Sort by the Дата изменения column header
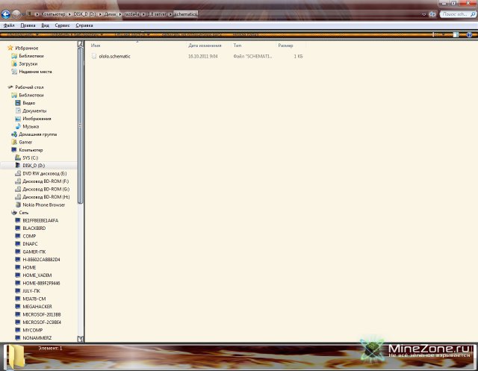478x371 pixels. [x=205, y=46]
